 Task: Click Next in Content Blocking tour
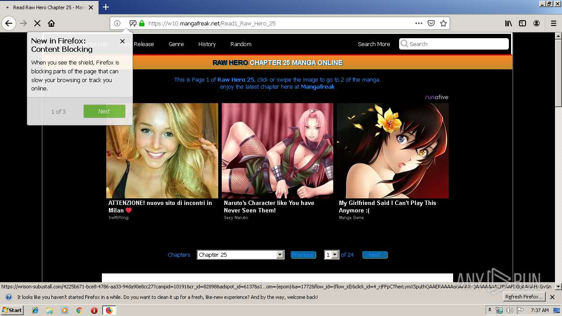(x=104, y=111)
